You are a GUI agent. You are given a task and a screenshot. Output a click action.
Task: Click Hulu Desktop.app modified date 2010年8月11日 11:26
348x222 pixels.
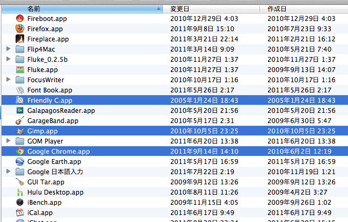tap(204, 192)
